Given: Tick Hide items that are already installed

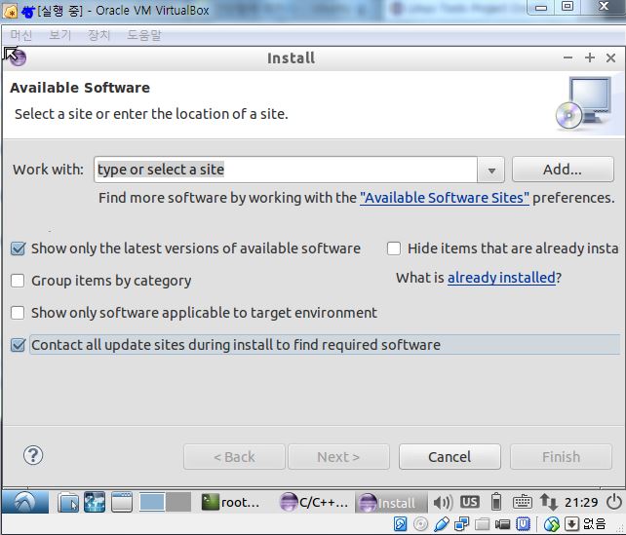Looking at the screenshot, I should (394, 248).
